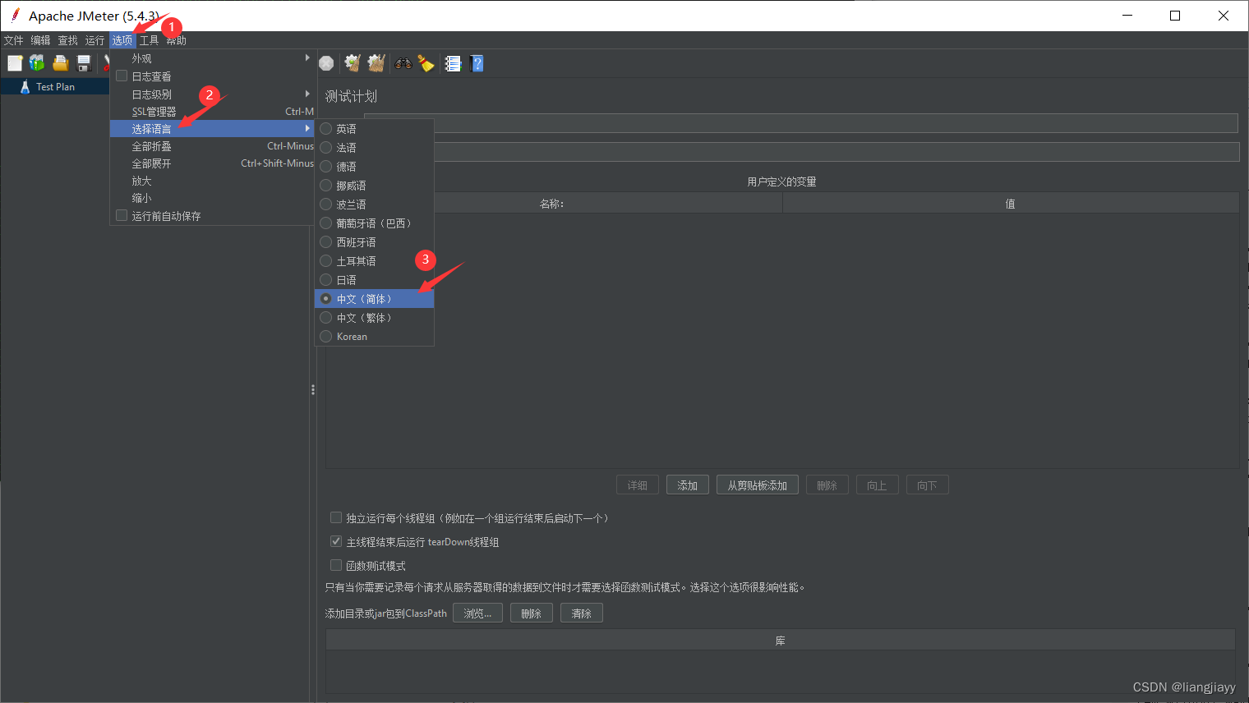Click the 清除 button
1249x703 pixels.
click(582, 613)
